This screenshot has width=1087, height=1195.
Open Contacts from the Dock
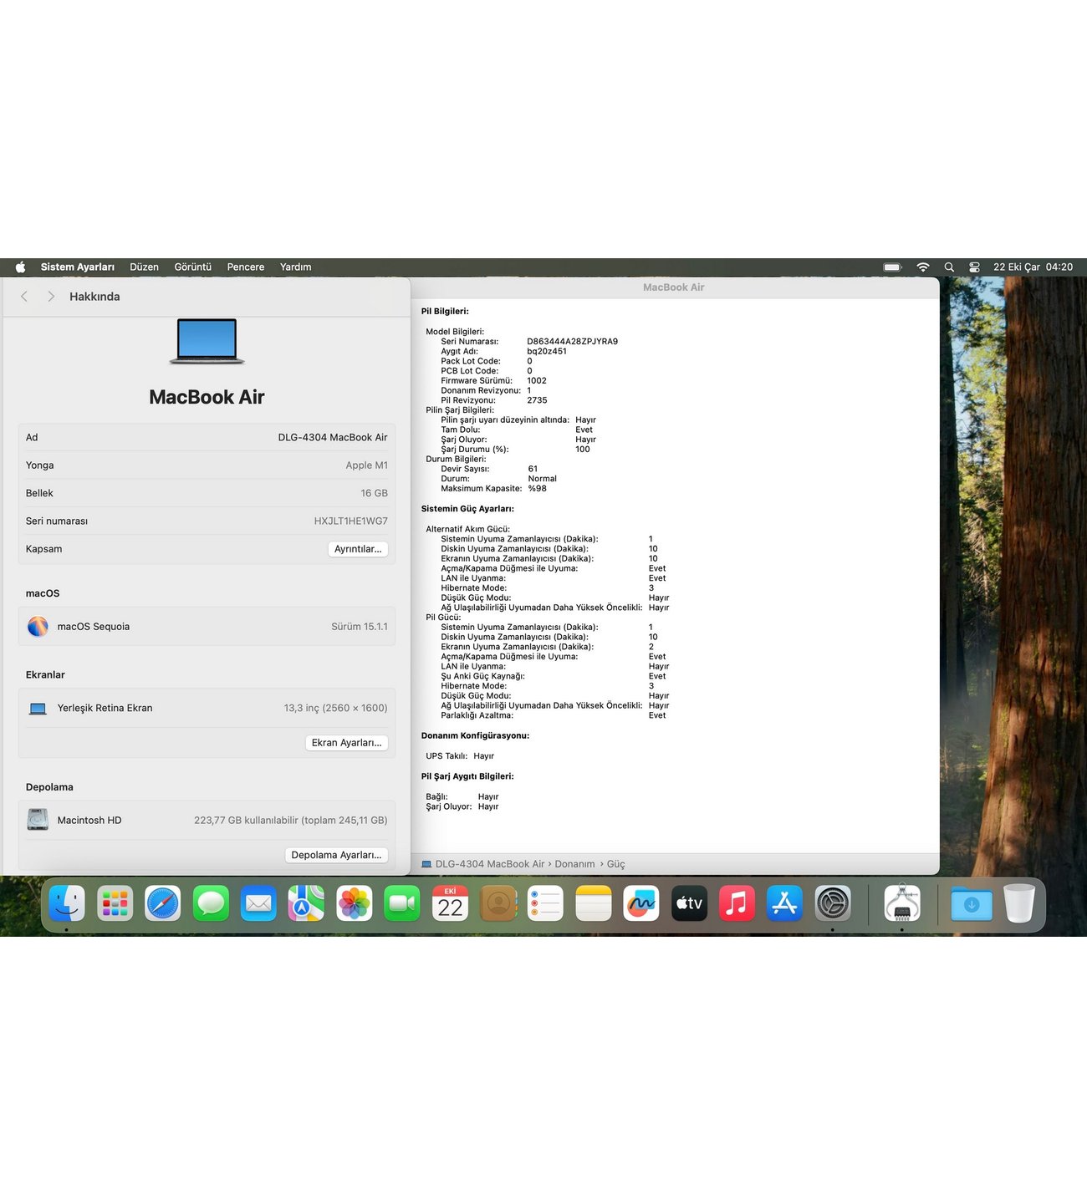(x=498, y=903)
